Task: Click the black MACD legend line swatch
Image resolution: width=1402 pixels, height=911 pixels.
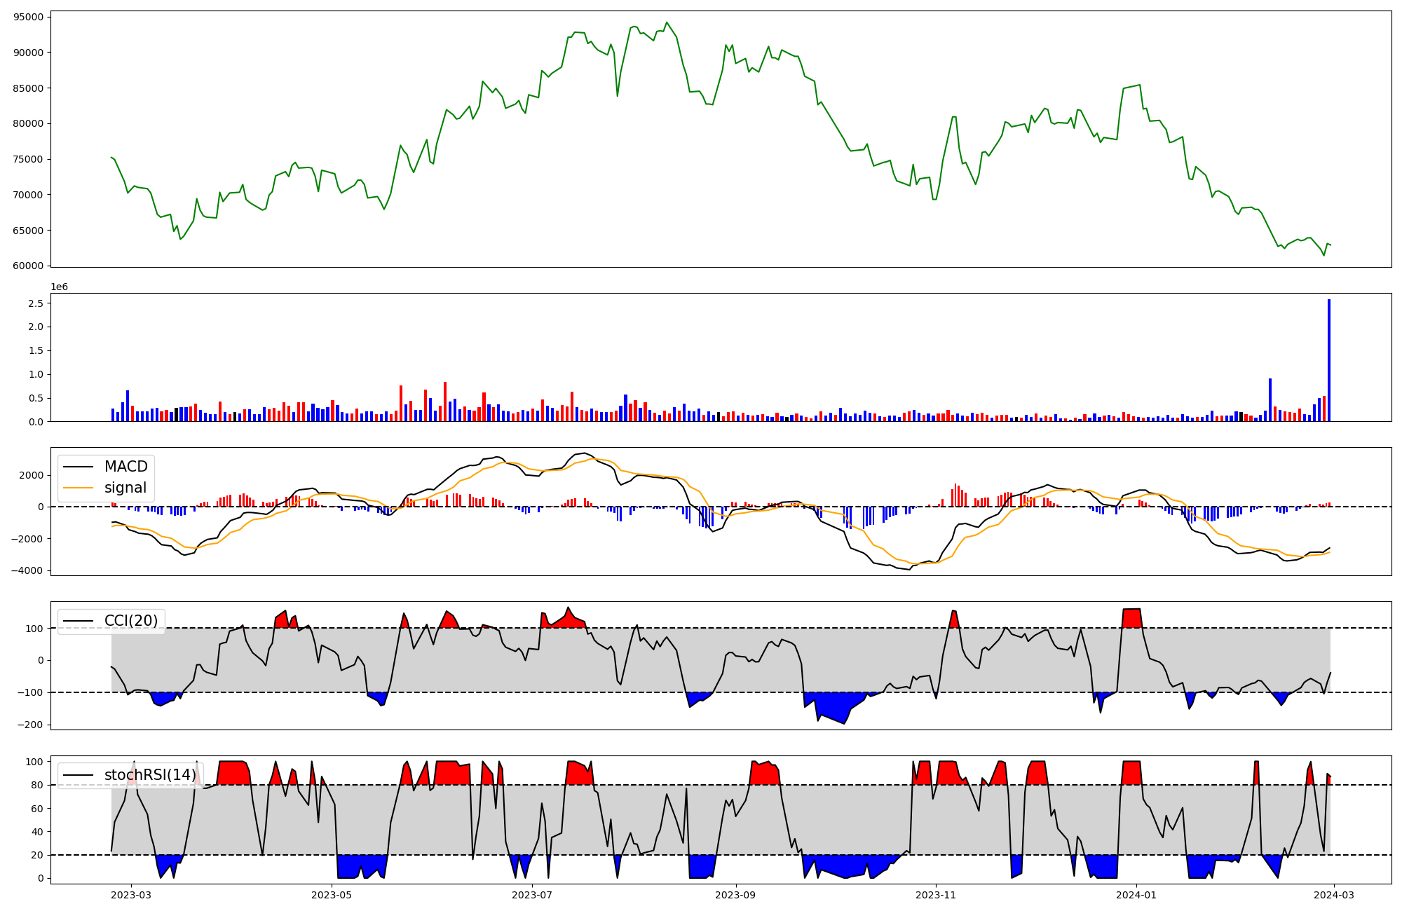Action: click(x=77, y=467)
